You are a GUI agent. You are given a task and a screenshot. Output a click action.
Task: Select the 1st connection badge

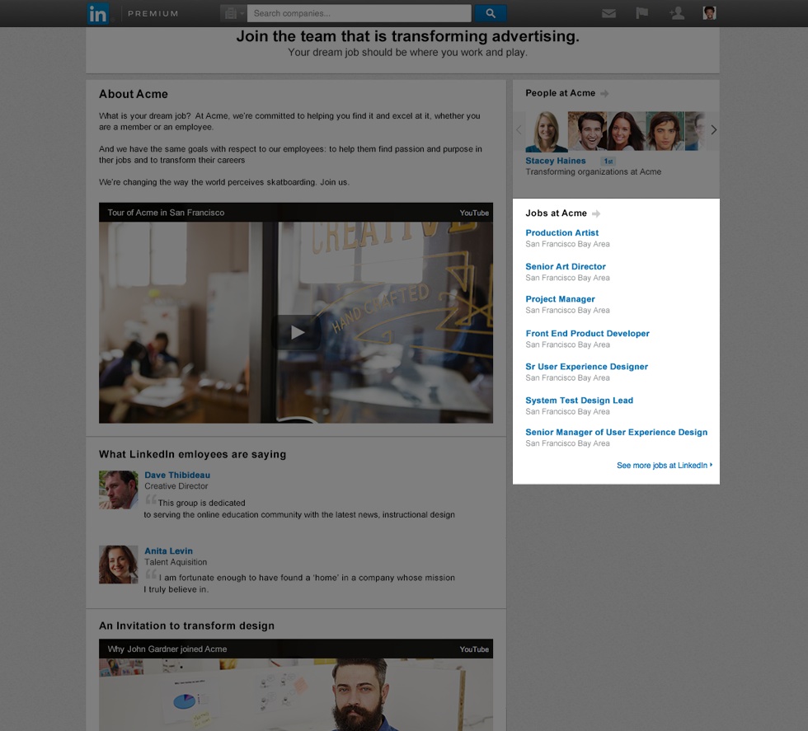pos(608,162)
